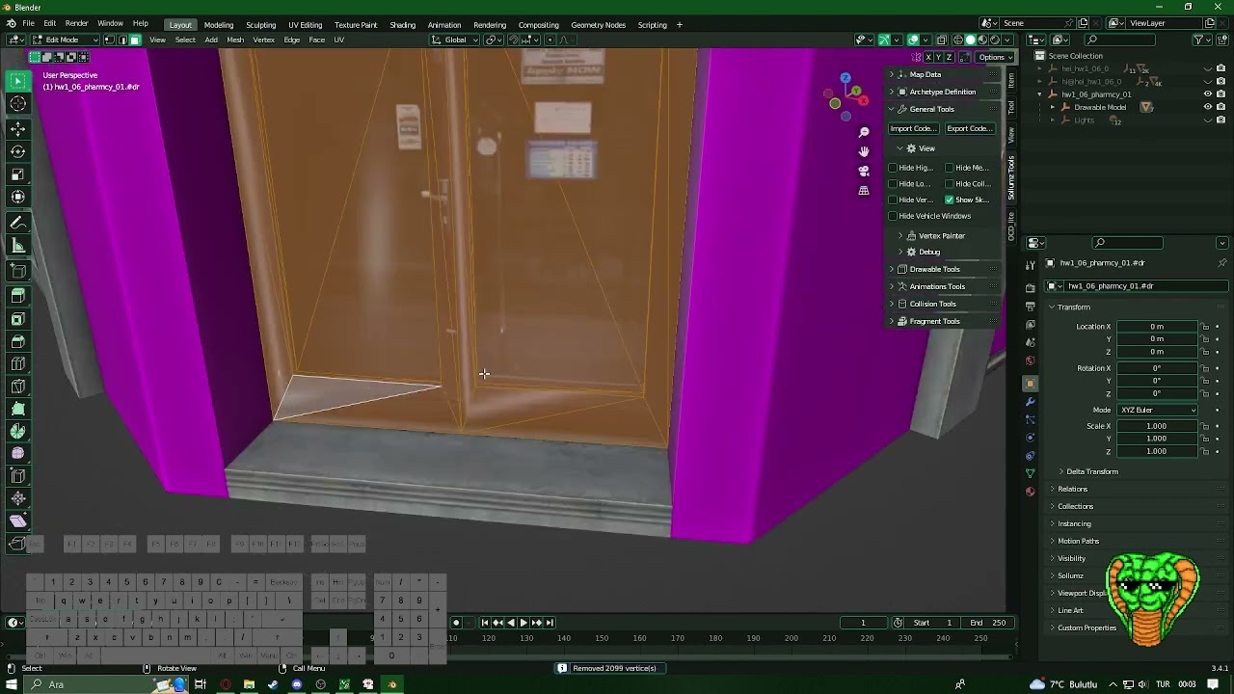Open the XYZ Euler rotation mode dropdown
Screen dimensions: 1234x694
point(1157,410)
